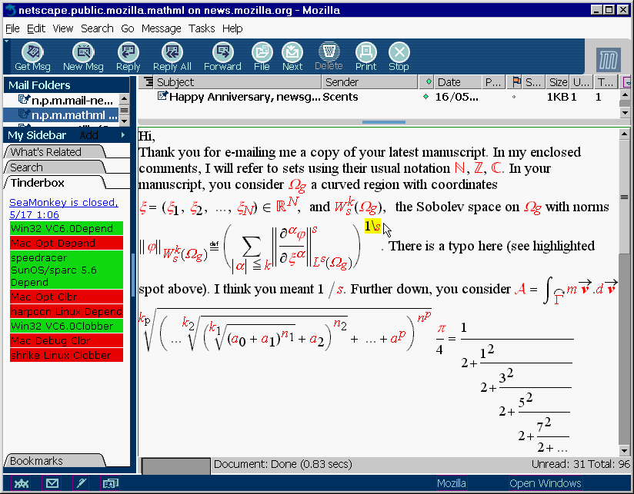Open Navigator from the status bar icon
634x494 pixels.
[22, 483]
